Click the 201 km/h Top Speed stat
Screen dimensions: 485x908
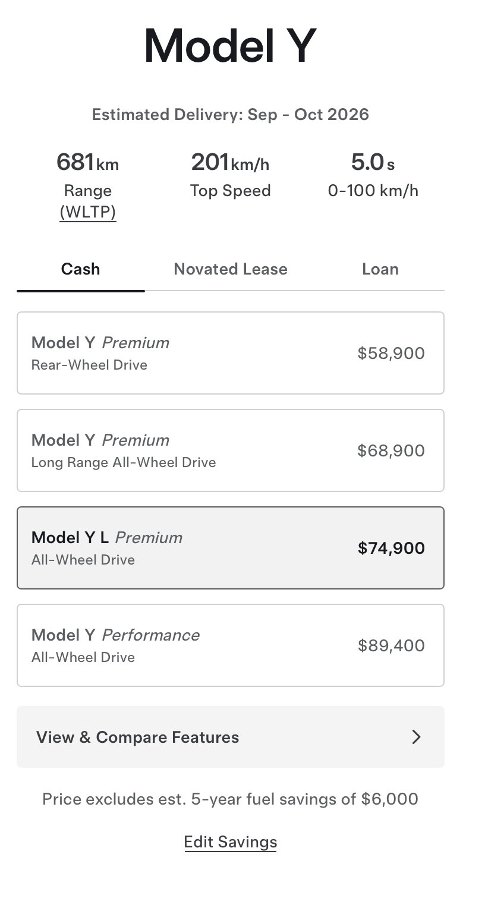[x=230, y=162]
